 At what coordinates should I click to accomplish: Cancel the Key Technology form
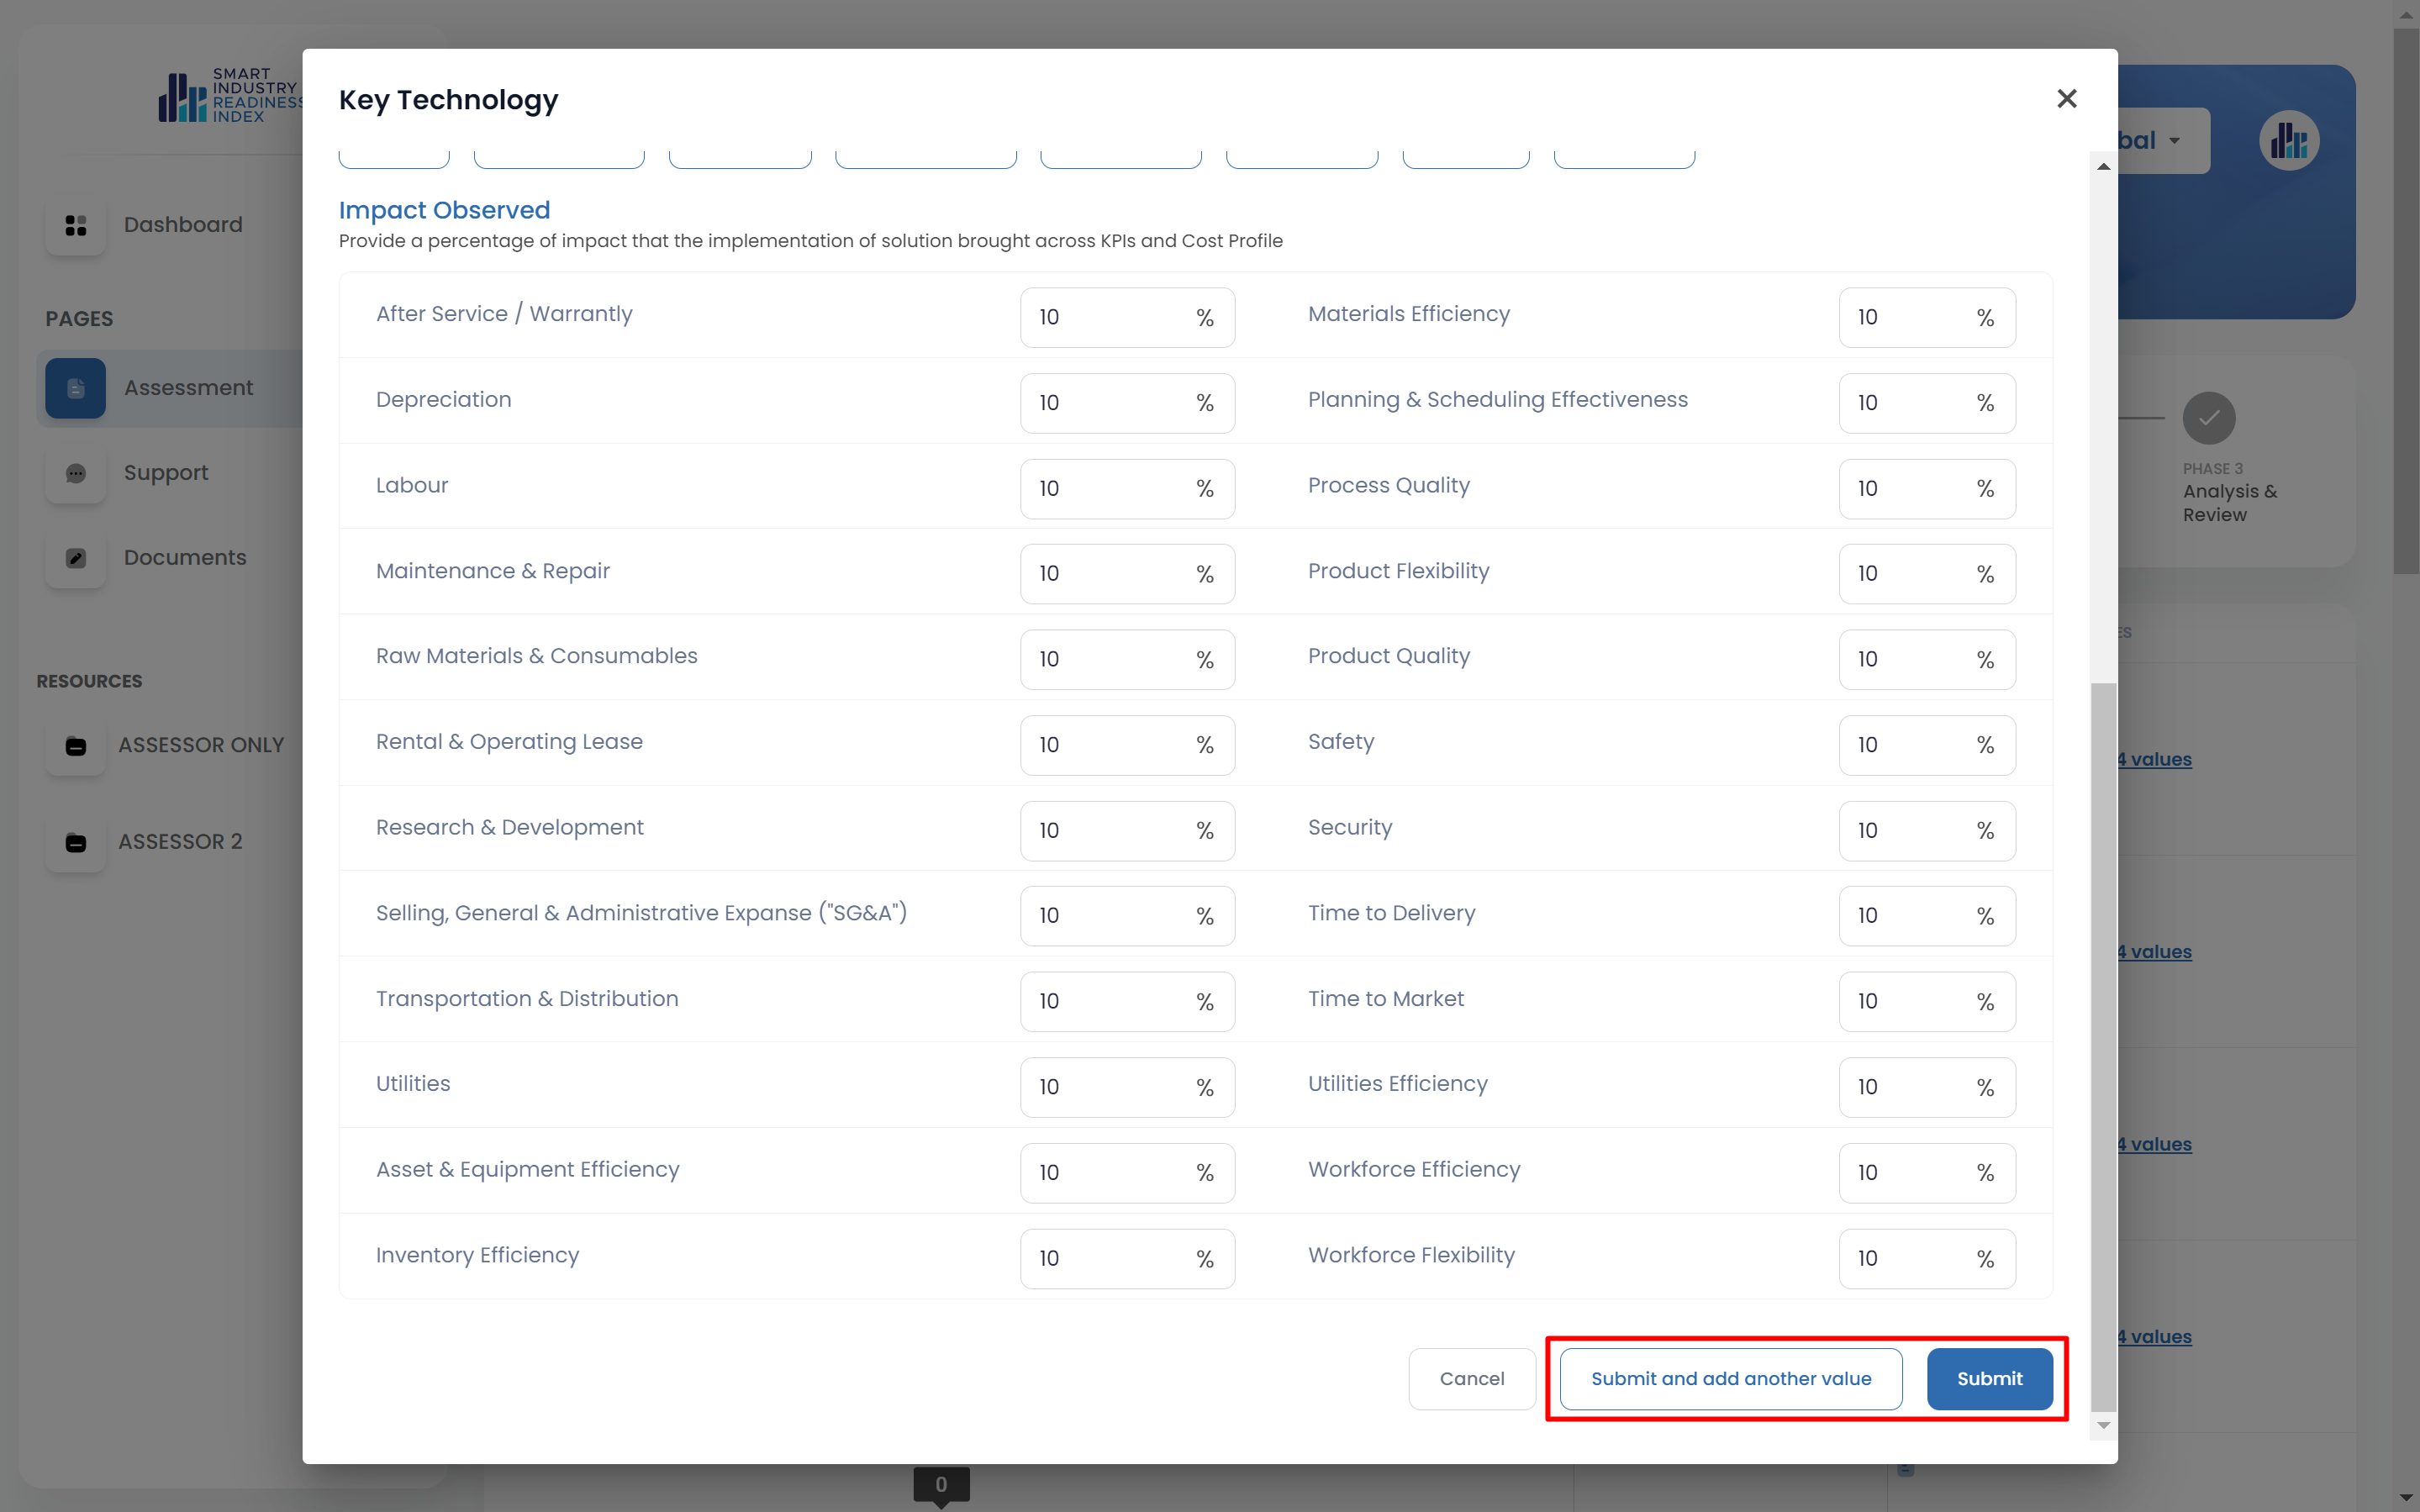coord(1471,1378)
